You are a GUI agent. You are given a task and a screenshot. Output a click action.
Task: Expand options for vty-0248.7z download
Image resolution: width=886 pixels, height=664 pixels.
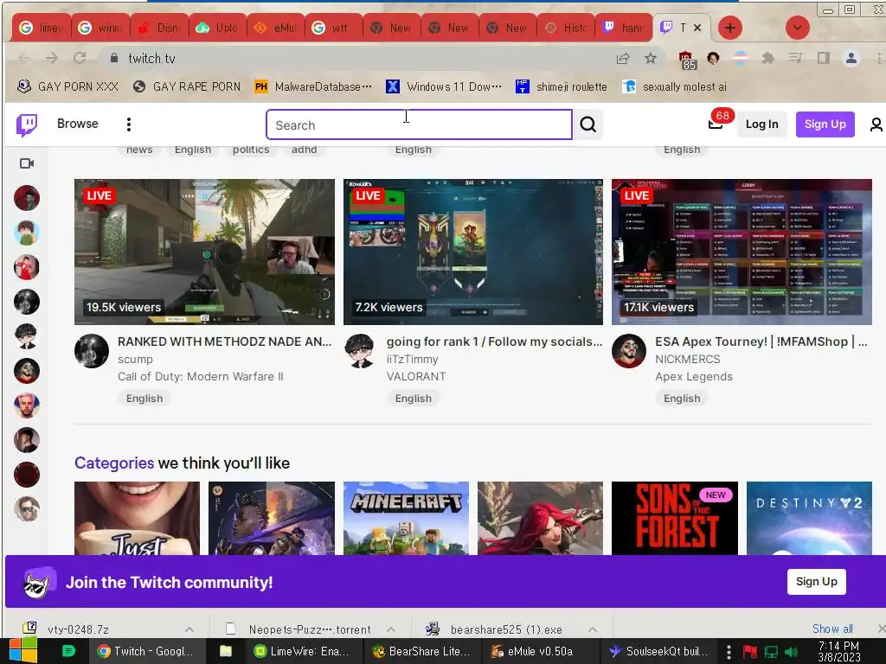[x=189, y=629]
